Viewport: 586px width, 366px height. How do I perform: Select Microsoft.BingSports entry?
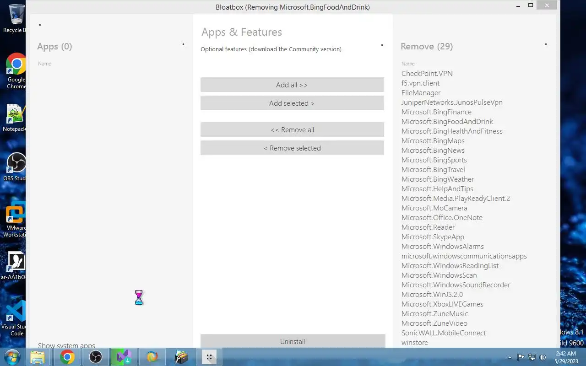pos(434,160)
